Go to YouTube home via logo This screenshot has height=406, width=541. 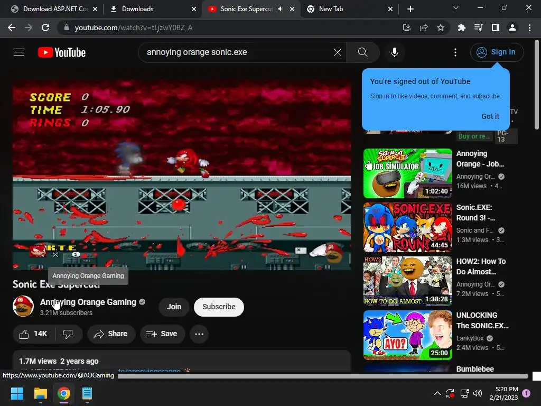pyautogui.click(x=62, y=52)
